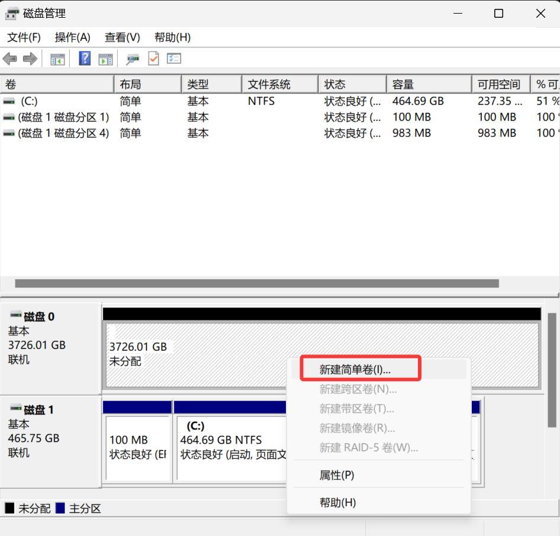Select the 磁盘 0 disk label panel
Viewport: 560px width, 536px height.
pyautogui.click(x=51, y=348)
